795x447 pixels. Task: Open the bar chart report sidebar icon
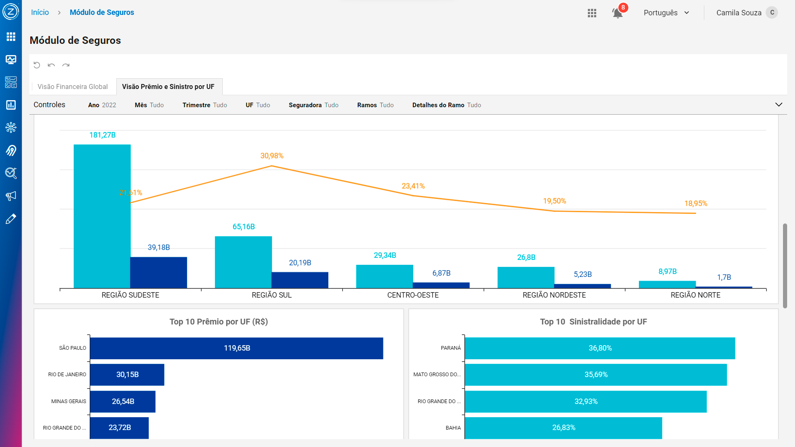point(11,105)
